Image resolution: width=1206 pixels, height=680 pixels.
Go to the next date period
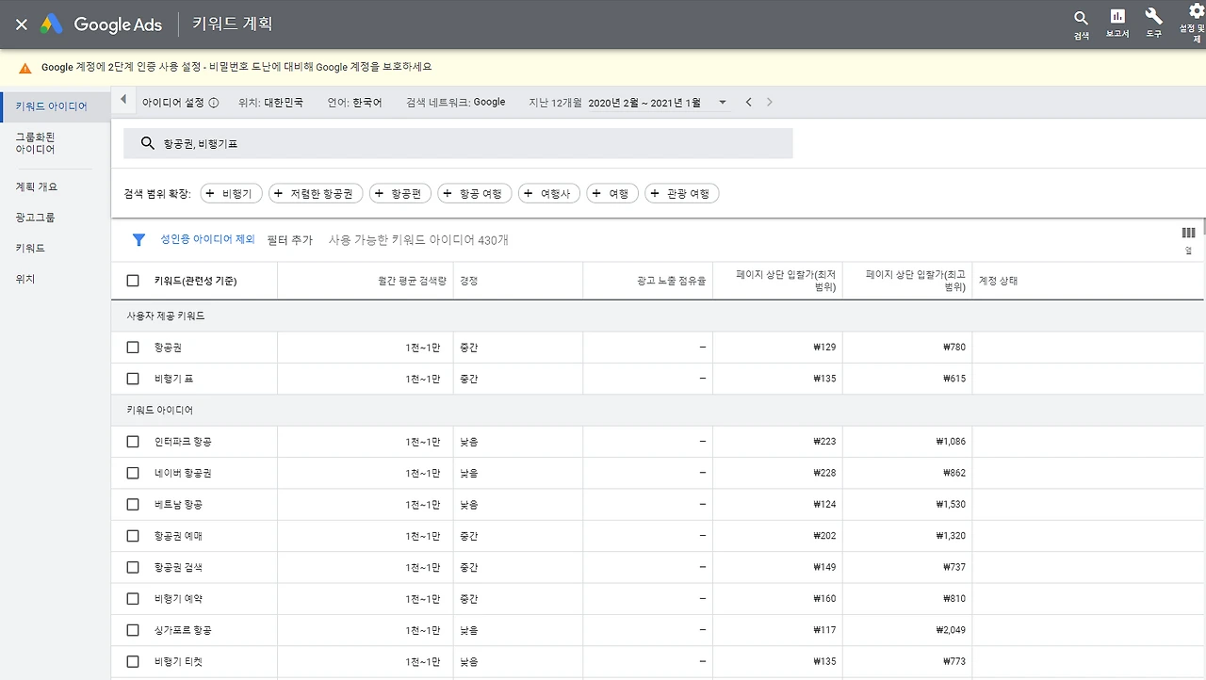(x=769, y=102)
